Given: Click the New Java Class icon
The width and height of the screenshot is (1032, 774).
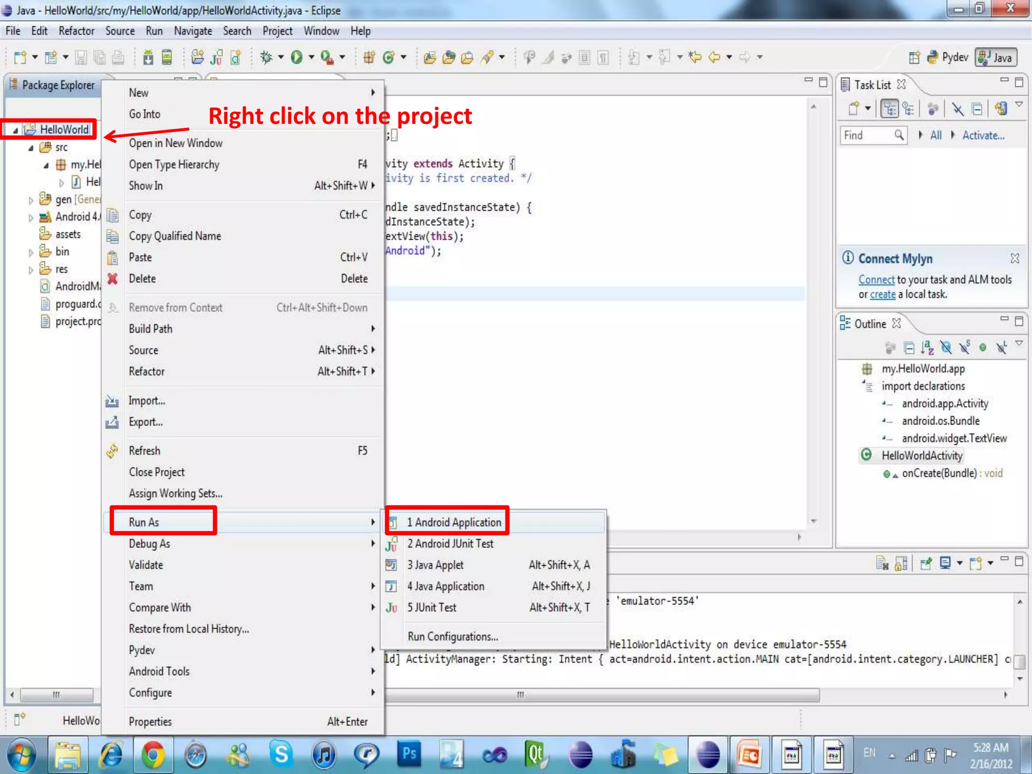Looking at the screenshot, I should click(388, 57).
